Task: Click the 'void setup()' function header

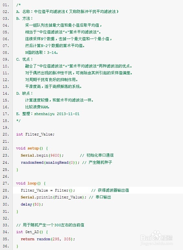Action: (x=32, y=148)
